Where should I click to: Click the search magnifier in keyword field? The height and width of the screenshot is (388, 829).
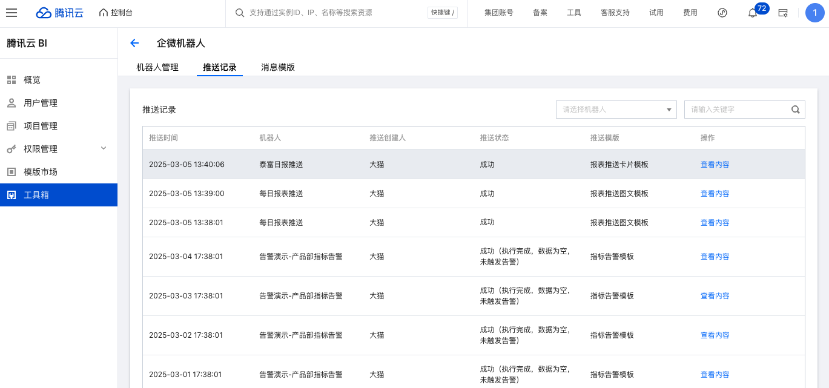point(796,110)
